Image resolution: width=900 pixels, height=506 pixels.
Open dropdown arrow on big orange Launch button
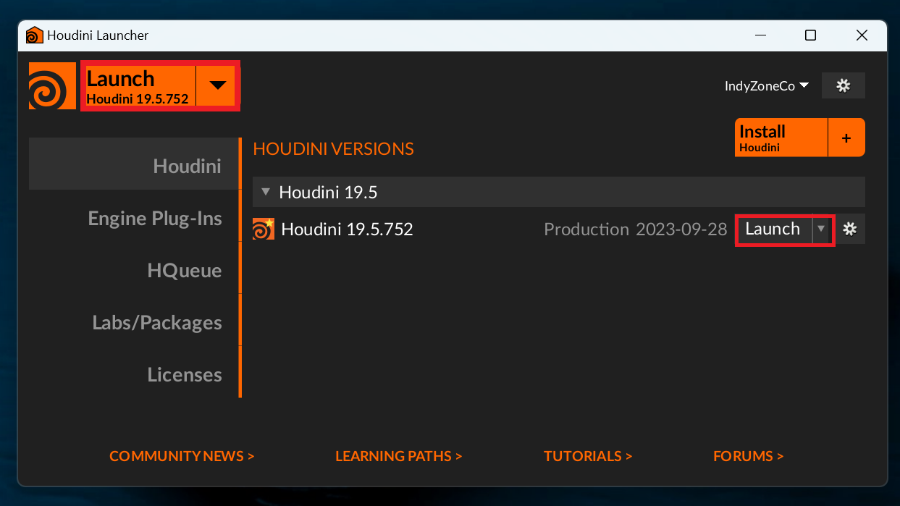[x=217, y=85]
